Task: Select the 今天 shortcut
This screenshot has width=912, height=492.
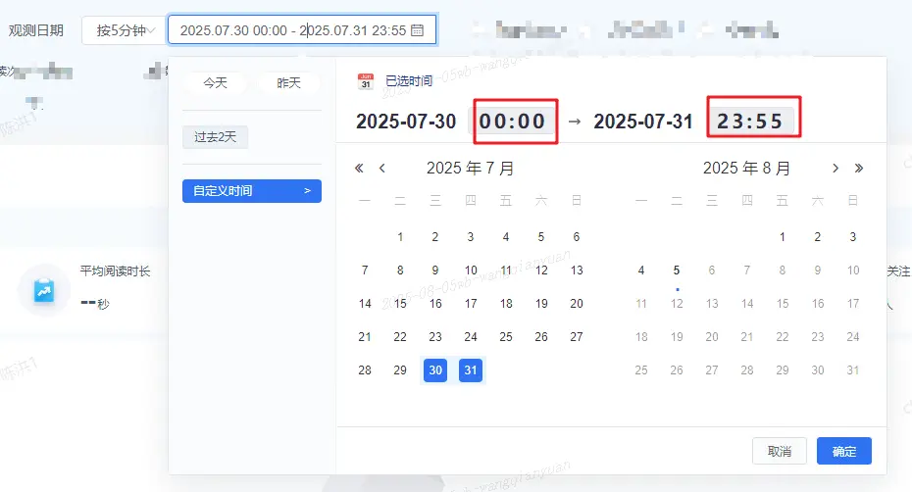Action: tap(215, 83)
